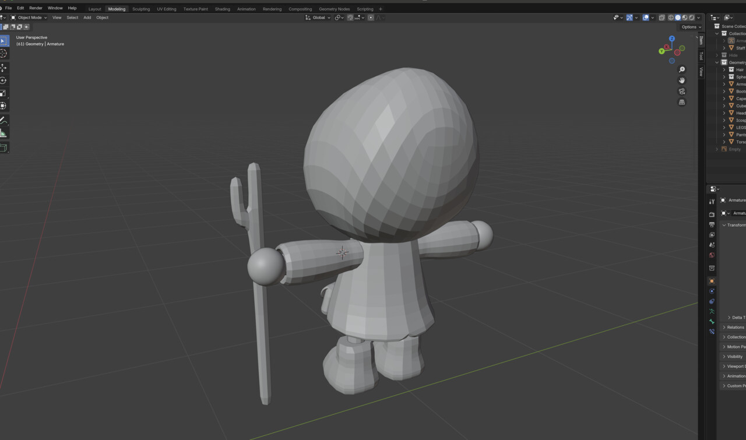The image size is (746, 440).
Task: Switch to the Sculpting workspace tab
Action: [141, 9]
